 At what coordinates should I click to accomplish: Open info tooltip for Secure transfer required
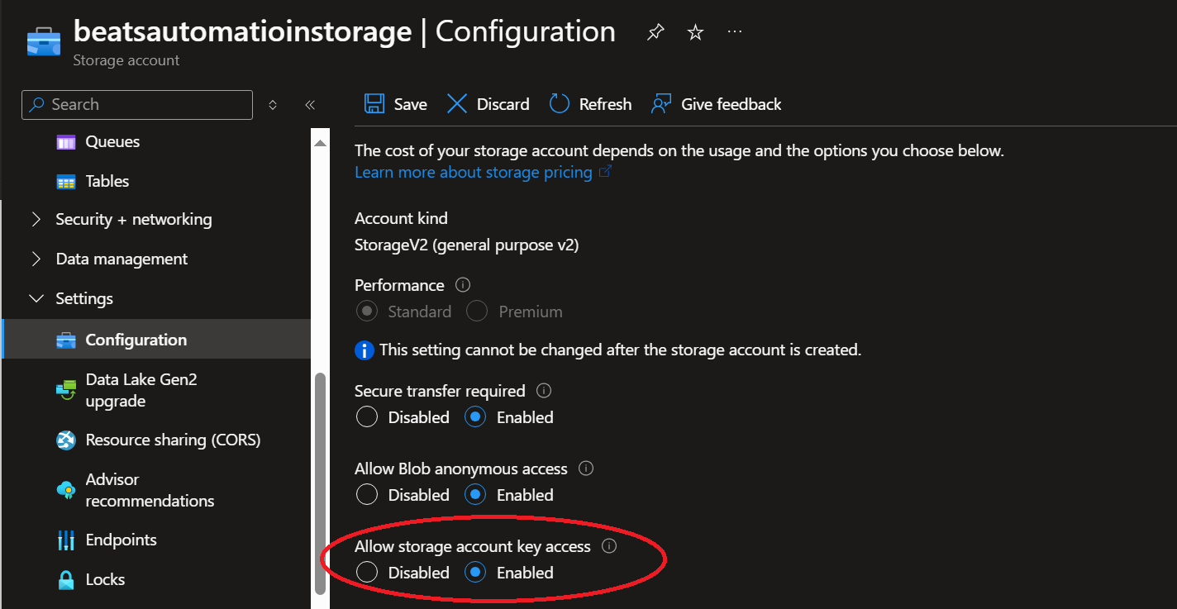click(x=544, y=391)
